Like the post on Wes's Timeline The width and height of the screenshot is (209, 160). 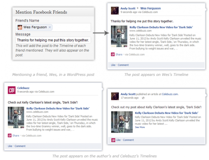click(x=113, y=65)
